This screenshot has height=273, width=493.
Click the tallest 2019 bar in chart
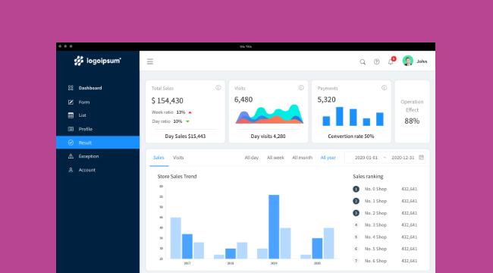click(x=274, y=227)
